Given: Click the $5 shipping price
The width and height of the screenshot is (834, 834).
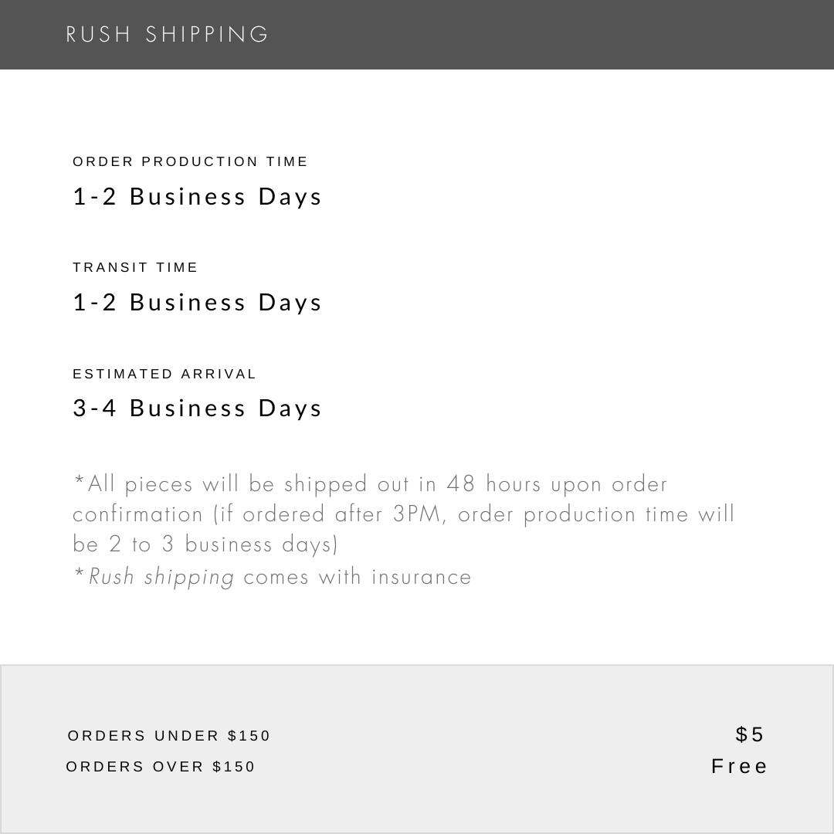Looking at the screenshot, I should point(750,734).
